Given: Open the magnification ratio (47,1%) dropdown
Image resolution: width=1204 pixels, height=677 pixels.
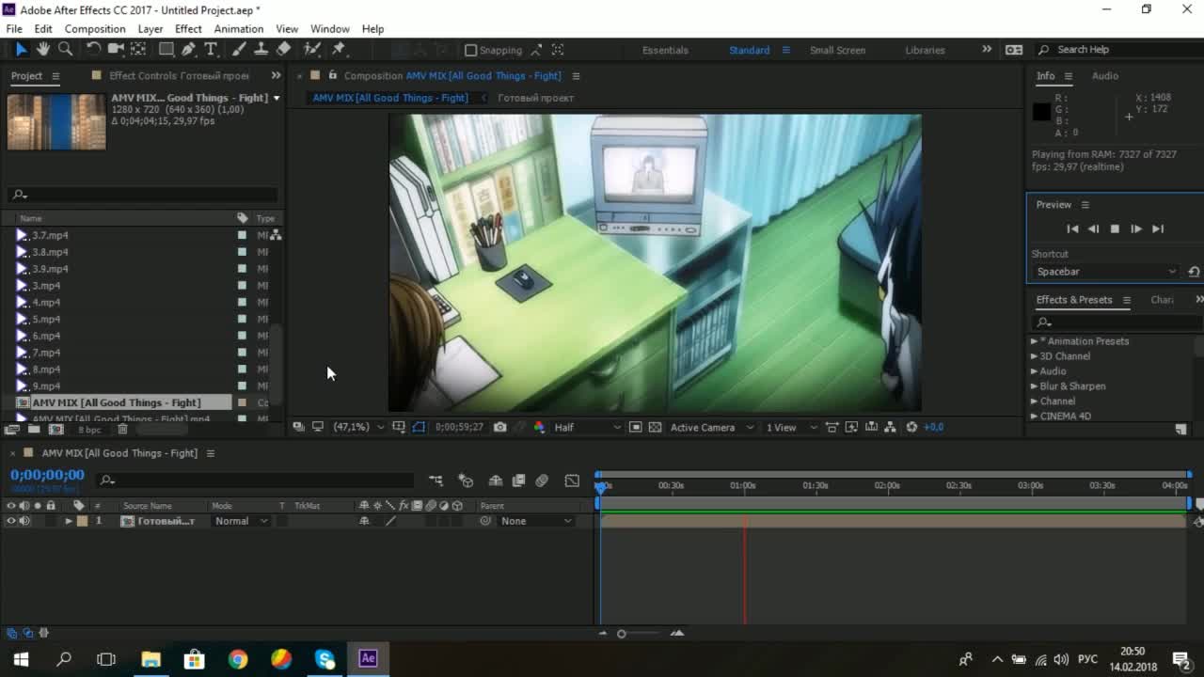Looking at the screenshot, I should (358, 427).
